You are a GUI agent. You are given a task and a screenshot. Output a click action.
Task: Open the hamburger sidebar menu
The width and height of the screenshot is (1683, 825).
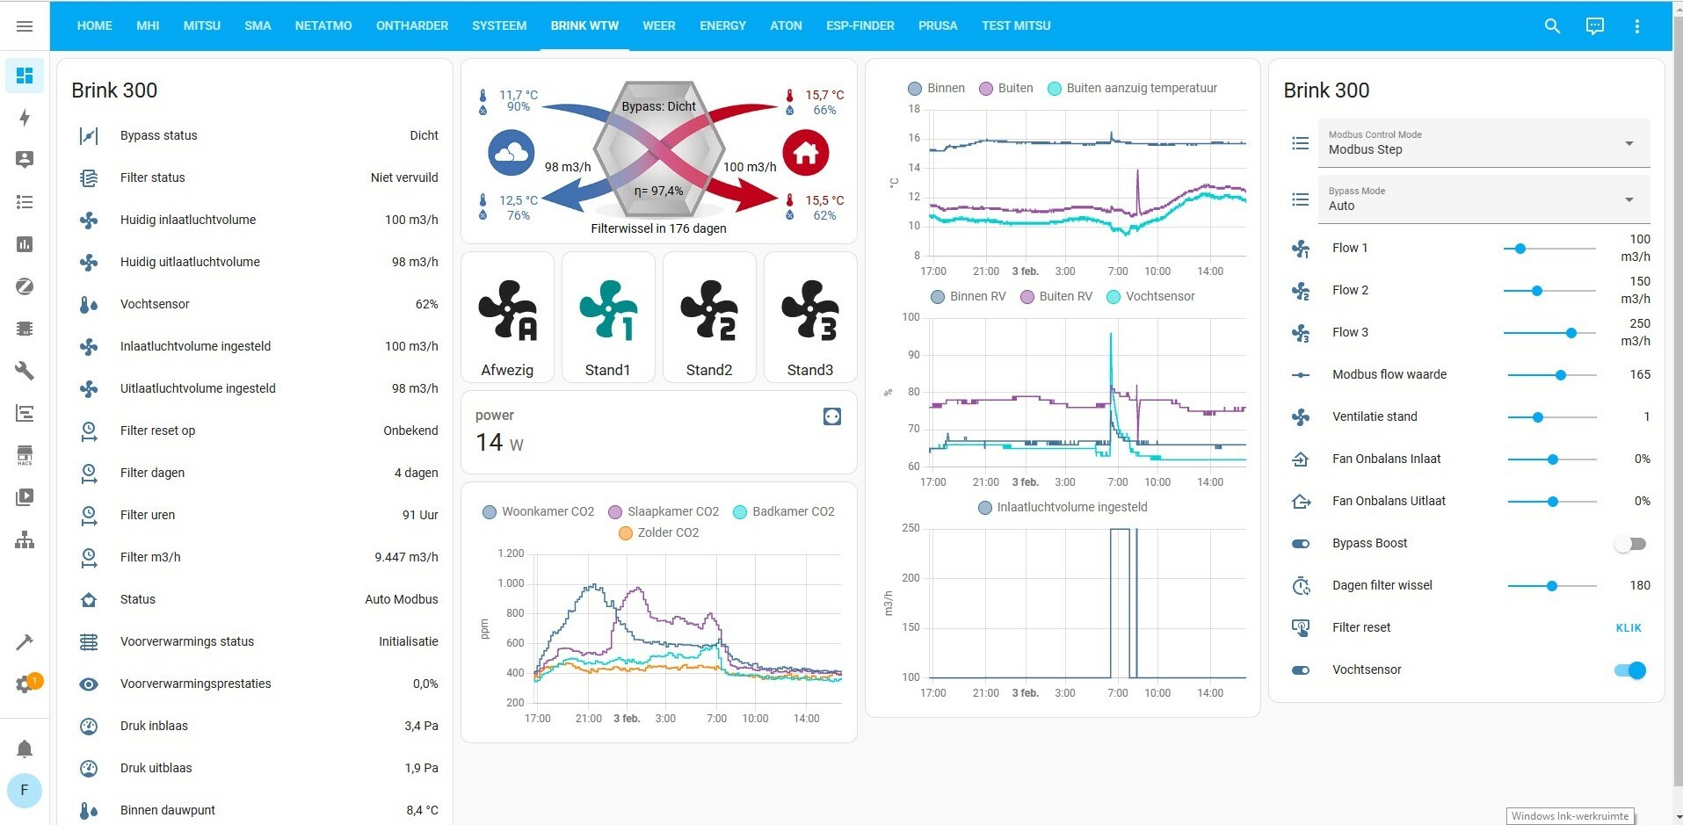click(x=25, y=26)
